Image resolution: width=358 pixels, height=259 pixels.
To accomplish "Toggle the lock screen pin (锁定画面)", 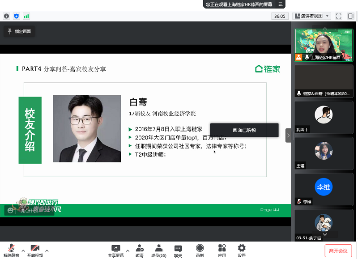I will [x=19, y=32].
